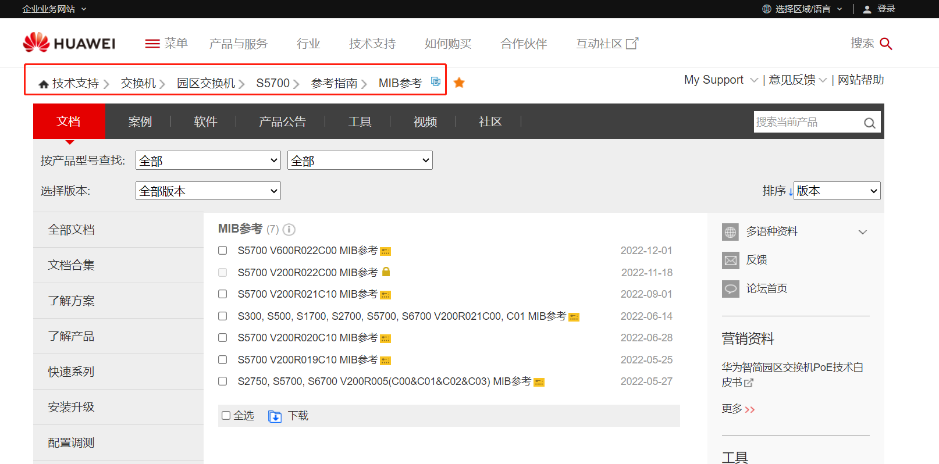This screenshot has height=464, width=939.
Task: Select 安装升级 in the sidebar
Action: [x=118, y=407]
